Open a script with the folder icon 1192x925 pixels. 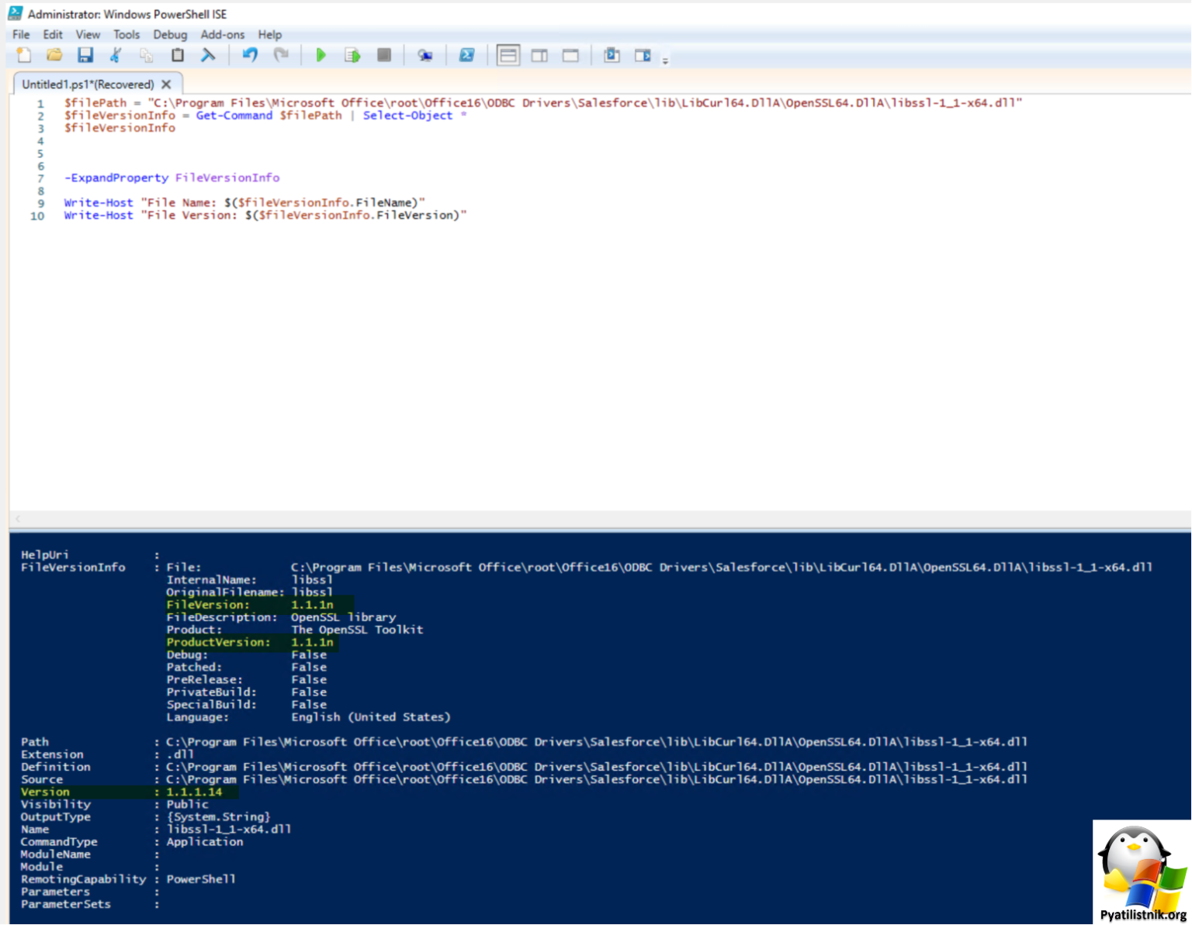[54, 55]
